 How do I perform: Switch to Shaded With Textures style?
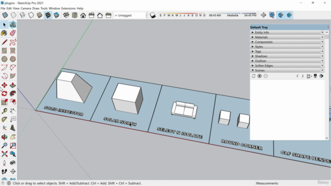tap(48, 15)
